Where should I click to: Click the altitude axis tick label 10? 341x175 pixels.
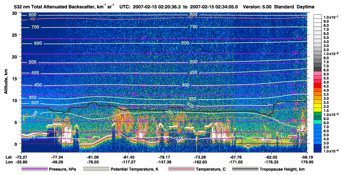tap(15, 100)
